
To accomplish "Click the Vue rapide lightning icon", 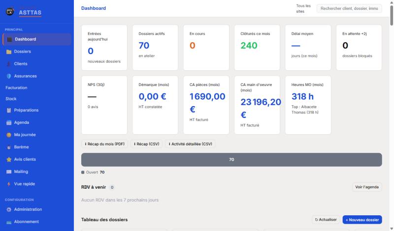I will click(x=9, y=184).
